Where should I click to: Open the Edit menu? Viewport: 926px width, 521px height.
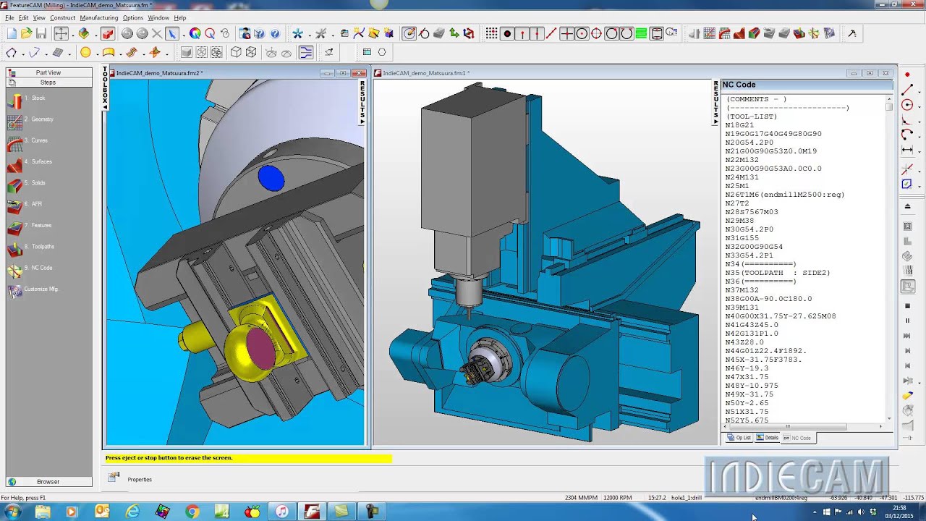click(24, 17)
